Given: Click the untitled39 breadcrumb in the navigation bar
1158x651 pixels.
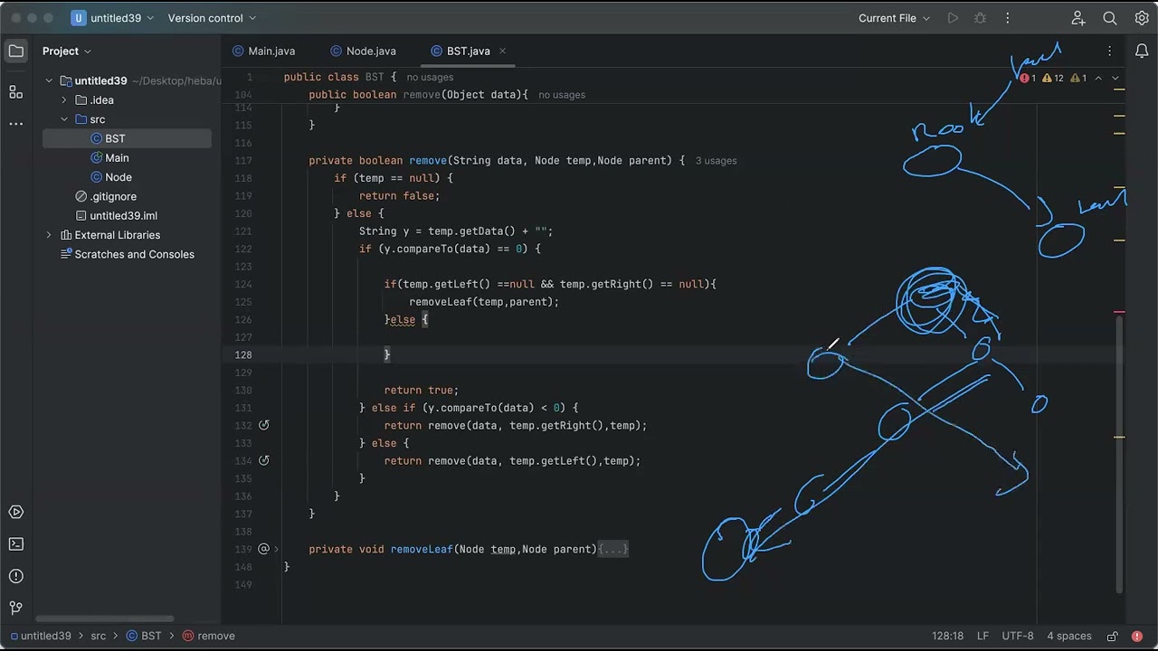Looking at the screenshot, I should (40, 636).
